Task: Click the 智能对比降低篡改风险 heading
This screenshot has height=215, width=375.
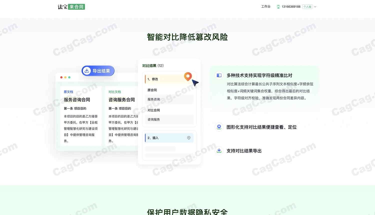Action: click(187, 37)
